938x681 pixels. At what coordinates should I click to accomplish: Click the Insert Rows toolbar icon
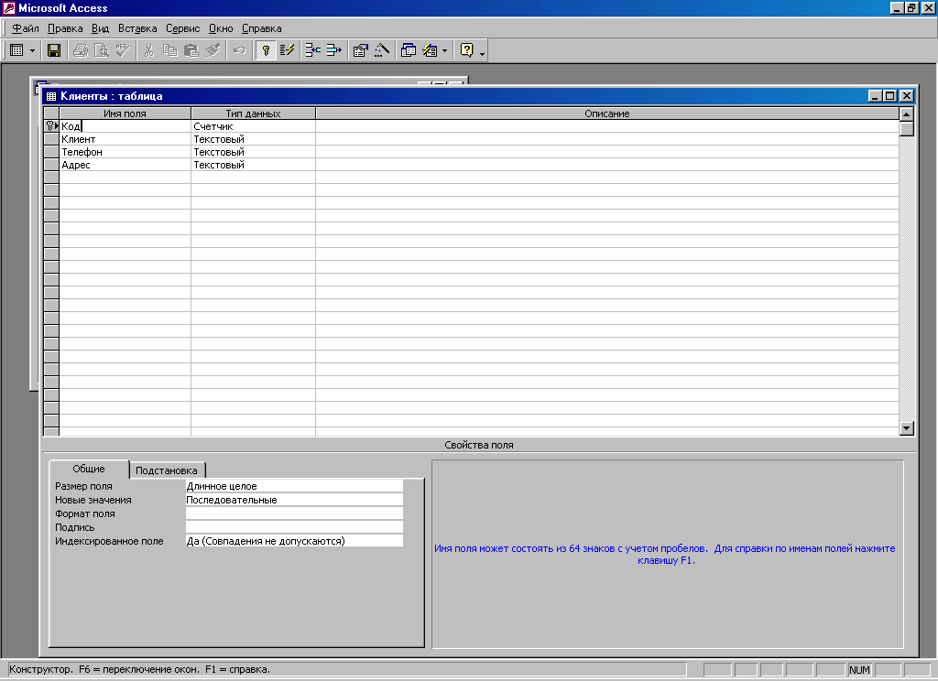(x=312, y=50)
